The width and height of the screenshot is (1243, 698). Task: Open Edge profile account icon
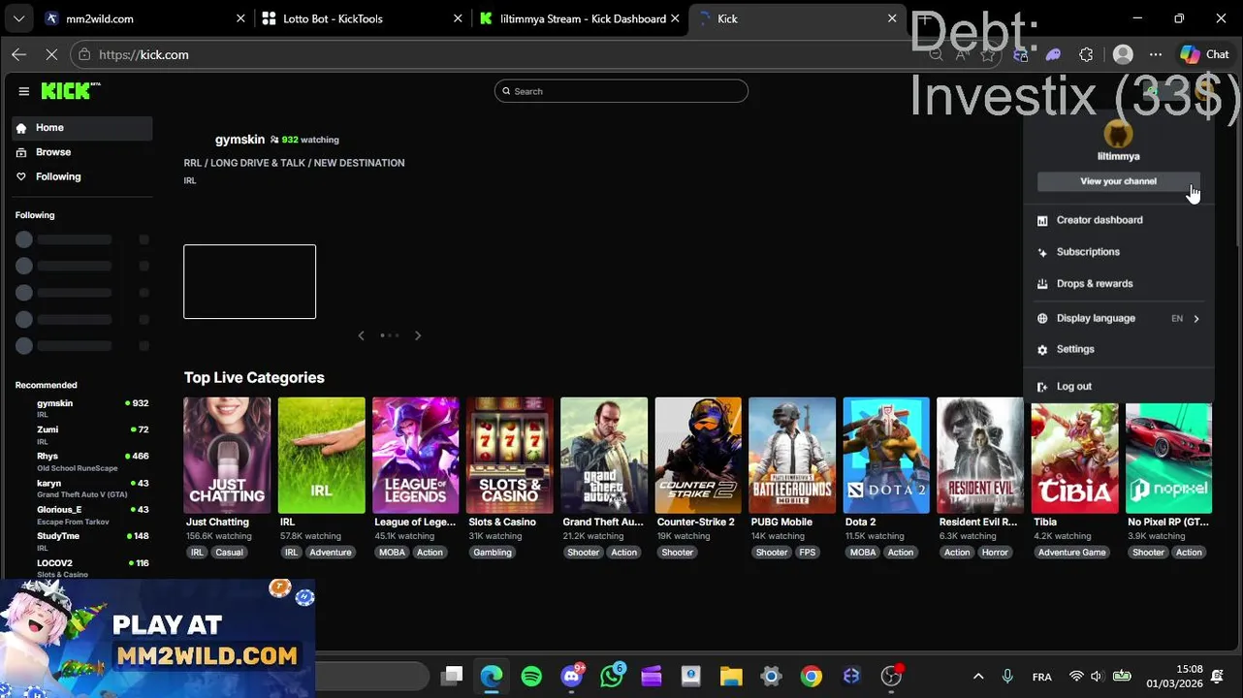click(x=1123, y=54)
